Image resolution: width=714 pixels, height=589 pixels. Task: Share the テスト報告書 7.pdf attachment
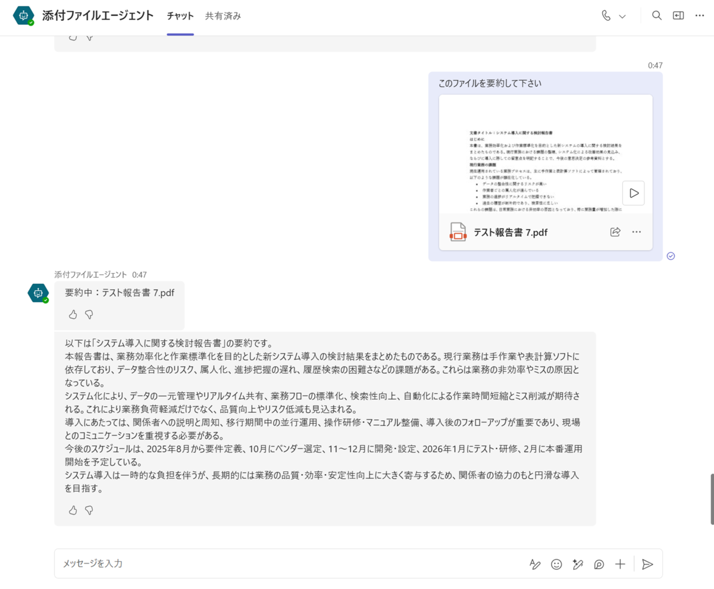pos(615,232)
